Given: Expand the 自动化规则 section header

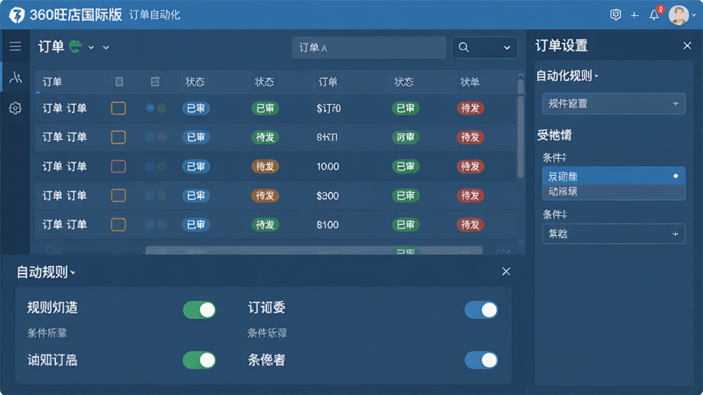Looking at the screenshot, I should click(x=567, y=75).
